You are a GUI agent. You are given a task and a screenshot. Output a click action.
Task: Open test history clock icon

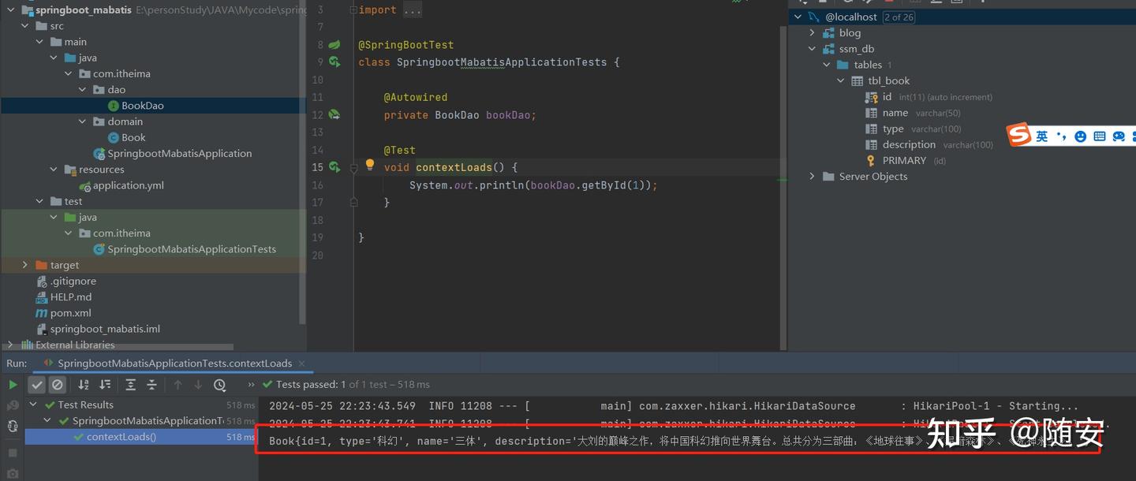coord(220,385)
